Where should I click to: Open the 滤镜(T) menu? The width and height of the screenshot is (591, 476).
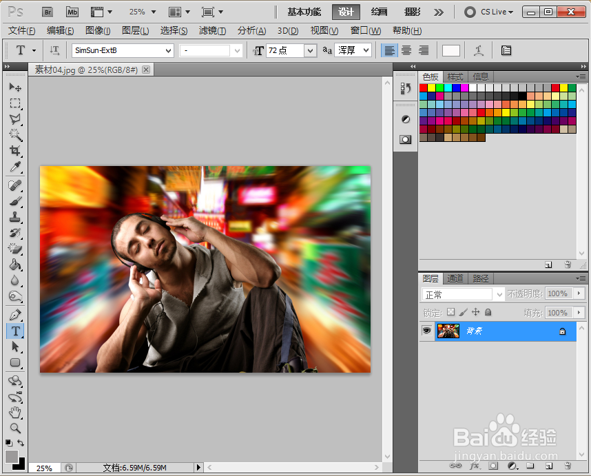[213, 30]
